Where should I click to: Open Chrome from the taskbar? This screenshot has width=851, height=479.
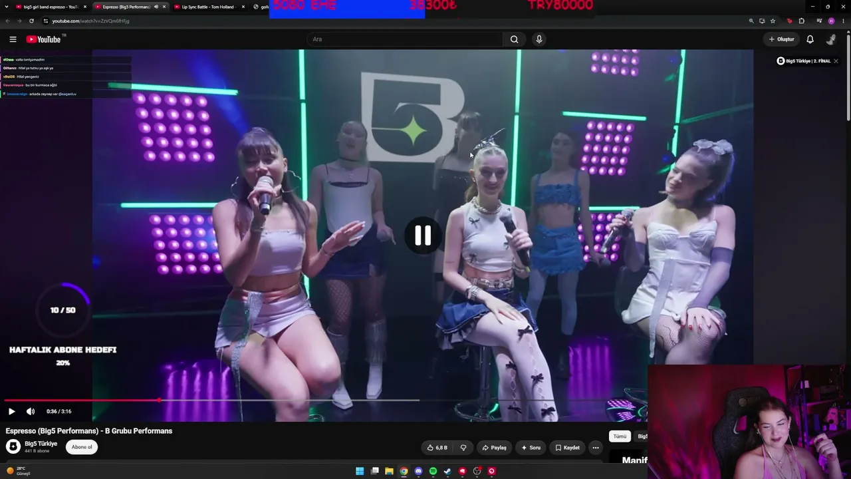[404, 471]
